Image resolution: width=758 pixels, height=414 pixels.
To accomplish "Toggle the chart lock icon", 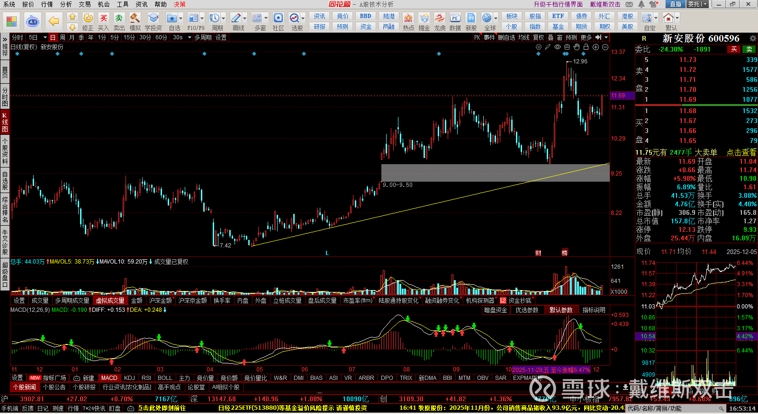I will (586, 47).
